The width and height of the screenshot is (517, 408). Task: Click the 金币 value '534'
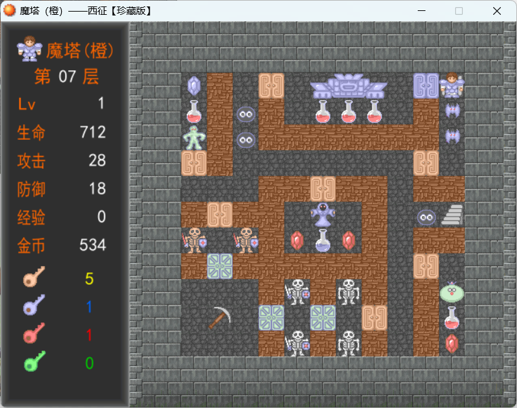[x=93, y=245]
